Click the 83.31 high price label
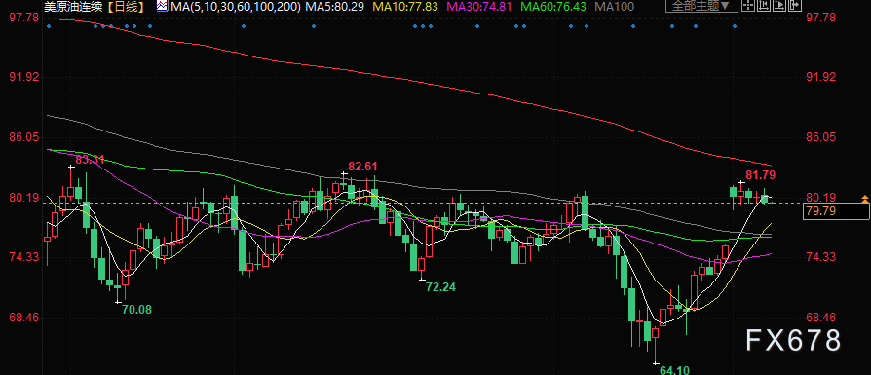 click(90, 160)
